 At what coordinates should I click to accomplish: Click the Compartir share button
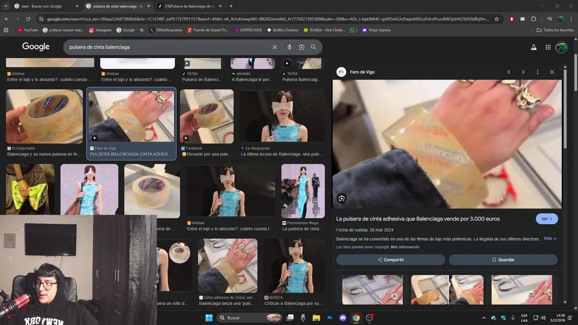(x=391, y=260)
